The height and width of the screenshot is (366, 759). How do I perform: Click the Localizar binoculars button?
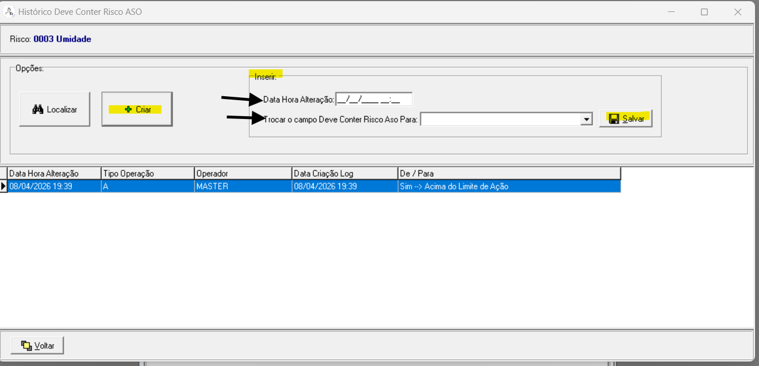click(55, 109)
